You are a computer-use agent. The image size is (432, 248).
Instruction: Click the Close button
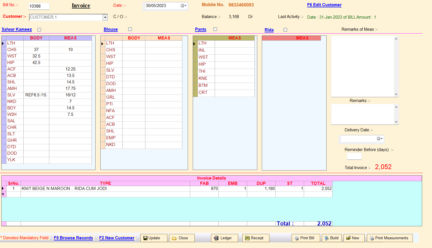tap(182, 238)
